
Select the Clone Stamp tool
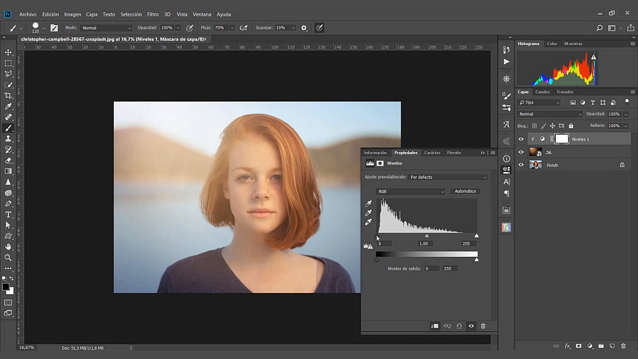pos(8,139)
